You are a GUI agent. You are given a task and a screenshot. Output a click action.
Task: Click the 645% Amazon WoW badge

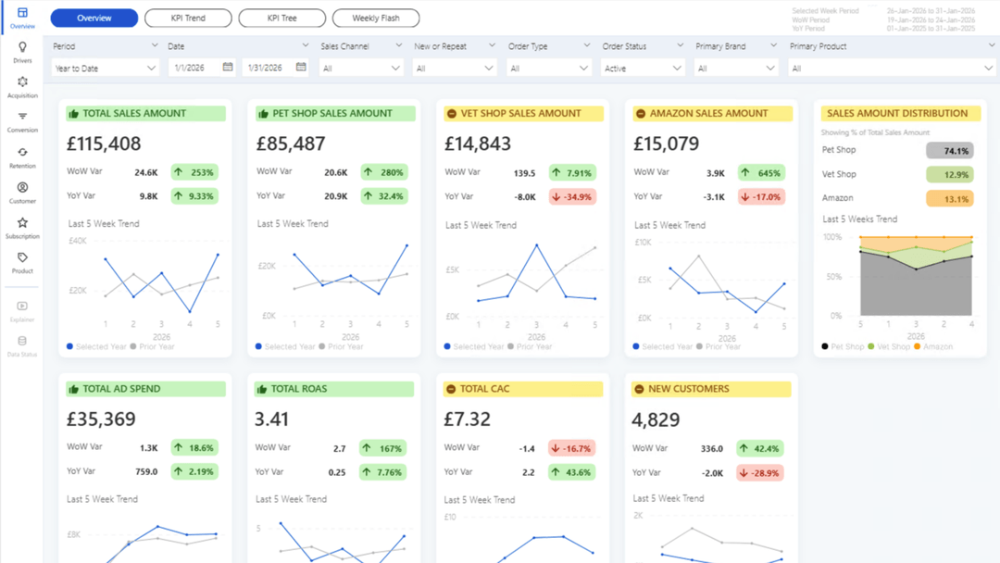coord(761,173)
